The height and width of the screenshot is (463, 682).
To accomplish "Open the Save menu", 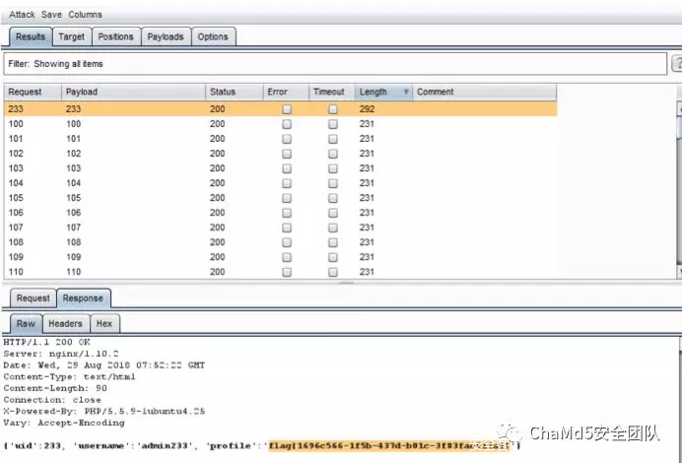I will [x=51, y=15].
